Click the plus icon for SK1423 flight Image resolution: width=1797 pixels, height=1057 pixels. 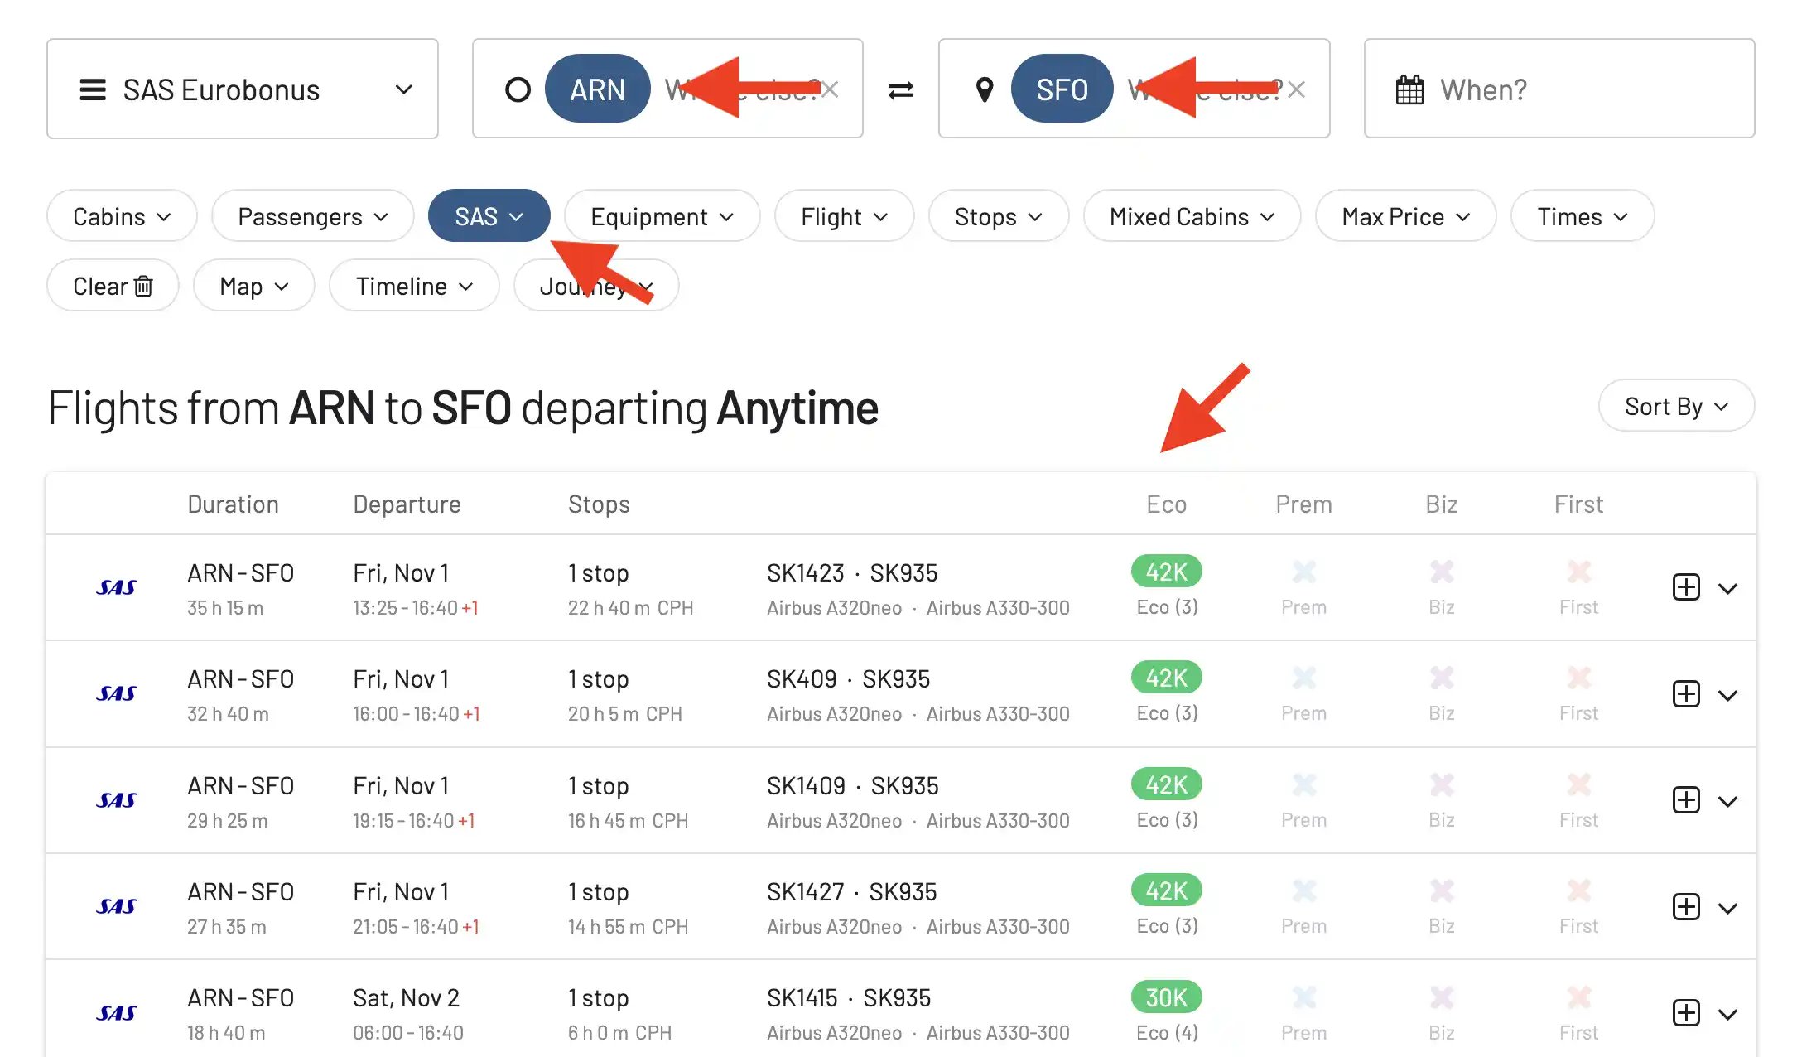(x=1686, y=587)
